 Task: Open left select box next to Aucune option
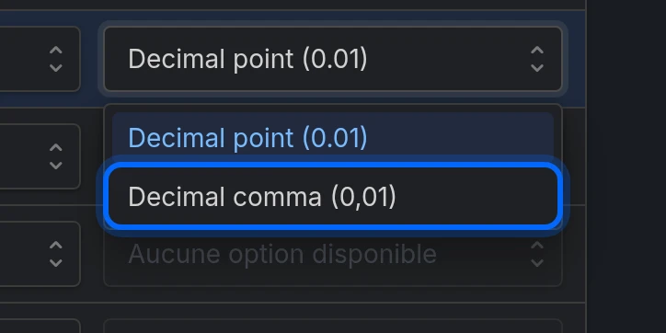40,254
